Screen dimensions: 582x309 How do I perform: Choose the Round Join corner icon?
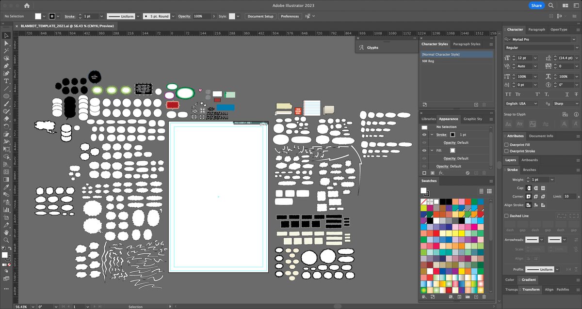[x=536, y=196]
